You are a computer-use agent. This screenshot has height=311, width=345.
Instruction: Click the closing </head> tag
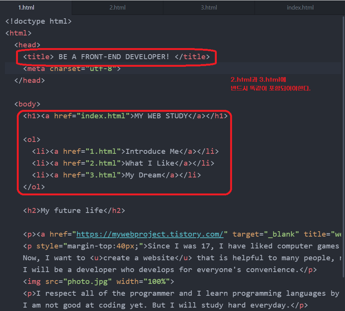tap(29, 81)
